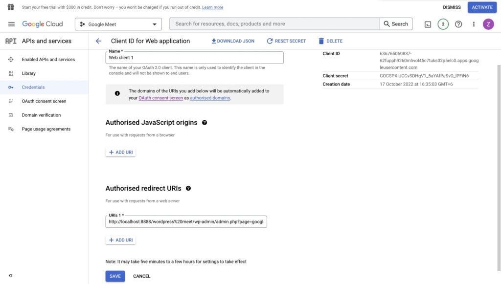Open the Google Cloud help menu
Image resolution: width=501 pixels, height=284 pixels.
pyautogui.click(x=458, y=23)
